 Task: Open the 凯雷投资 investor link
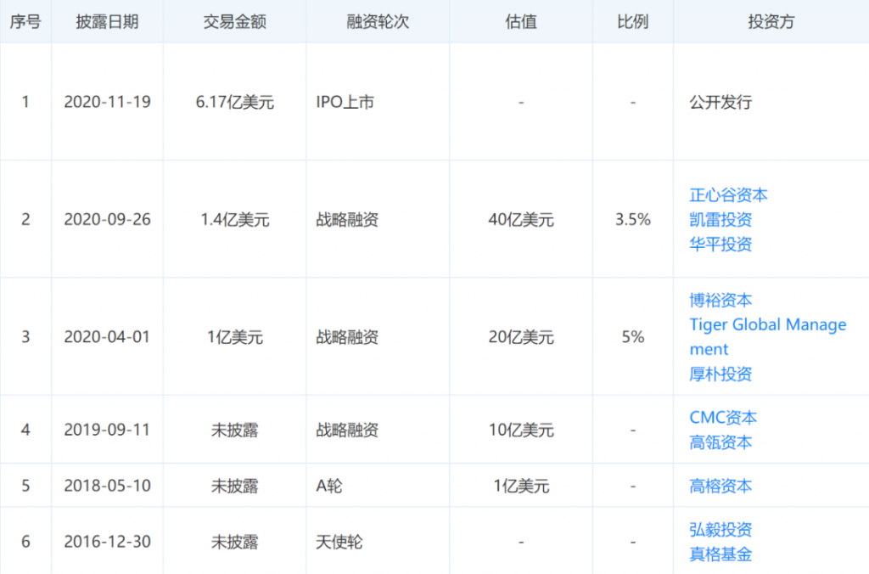tap(720, 219)
